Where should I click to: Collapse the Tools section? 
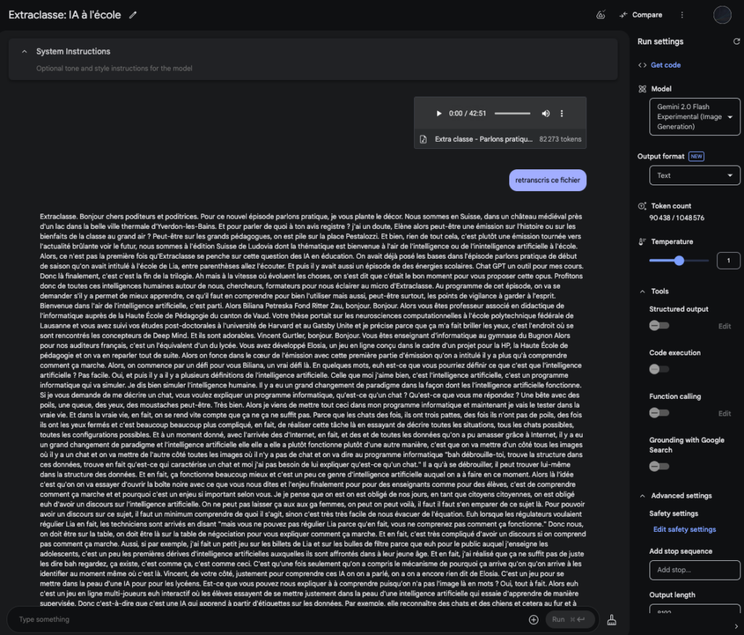pyautogui.click(x=642, y=291)
